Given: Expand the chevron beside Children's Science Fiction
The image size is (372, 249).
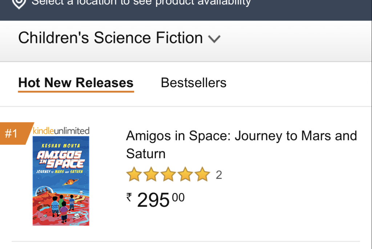Looking at the screenshot, I should (214, 39).
